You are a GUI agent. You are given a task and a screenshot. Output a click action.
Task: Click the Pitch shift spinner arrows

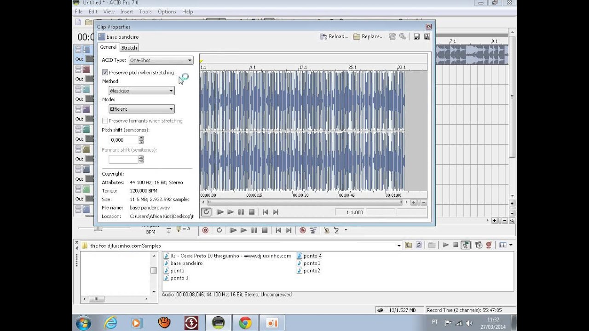[141, 140]
